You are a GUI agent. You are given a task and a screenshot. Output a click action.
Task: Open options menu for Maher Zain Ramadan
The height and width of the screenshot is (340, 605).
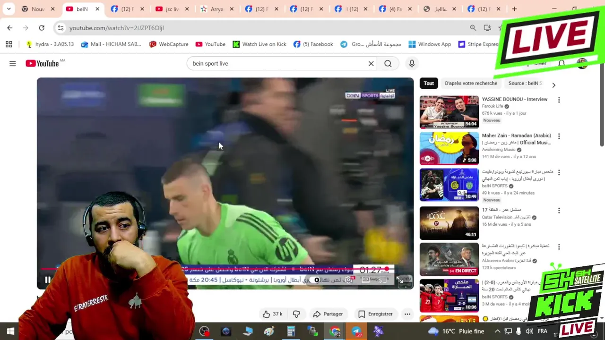(x=559, y=136)
